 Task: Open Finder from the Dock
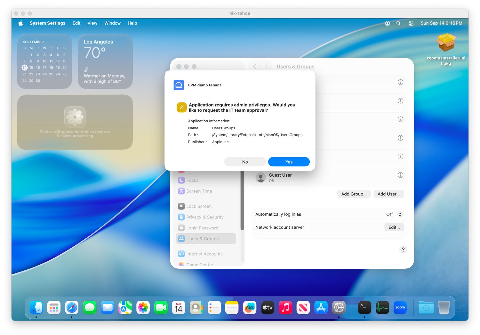36,308
